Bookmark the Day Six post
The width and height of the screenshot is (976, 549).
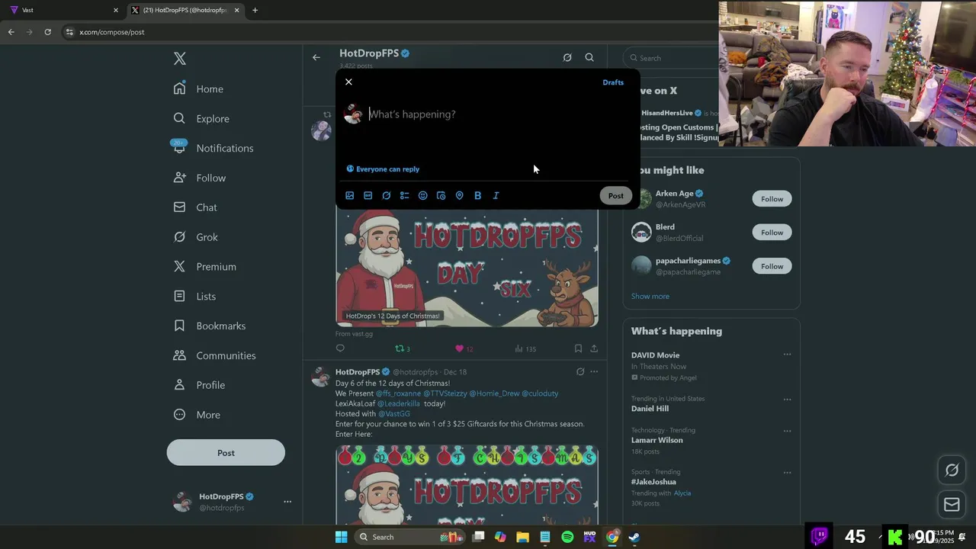(578, 348)
